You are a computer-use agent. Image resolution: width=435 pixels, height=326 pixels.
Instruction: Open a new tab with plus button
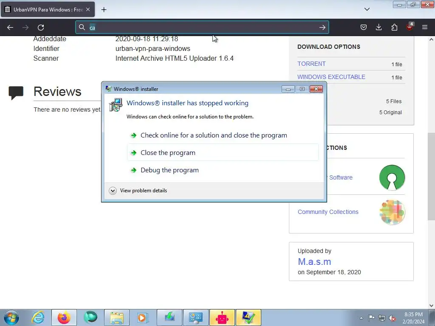(104, 10)
